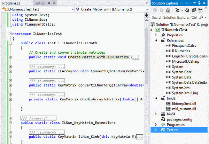The image size is (209, 144).
Task: Expand the Create_Matrix_with_ILNumerics collapsed ellipsis box
Action: click(x=136, y=57)
